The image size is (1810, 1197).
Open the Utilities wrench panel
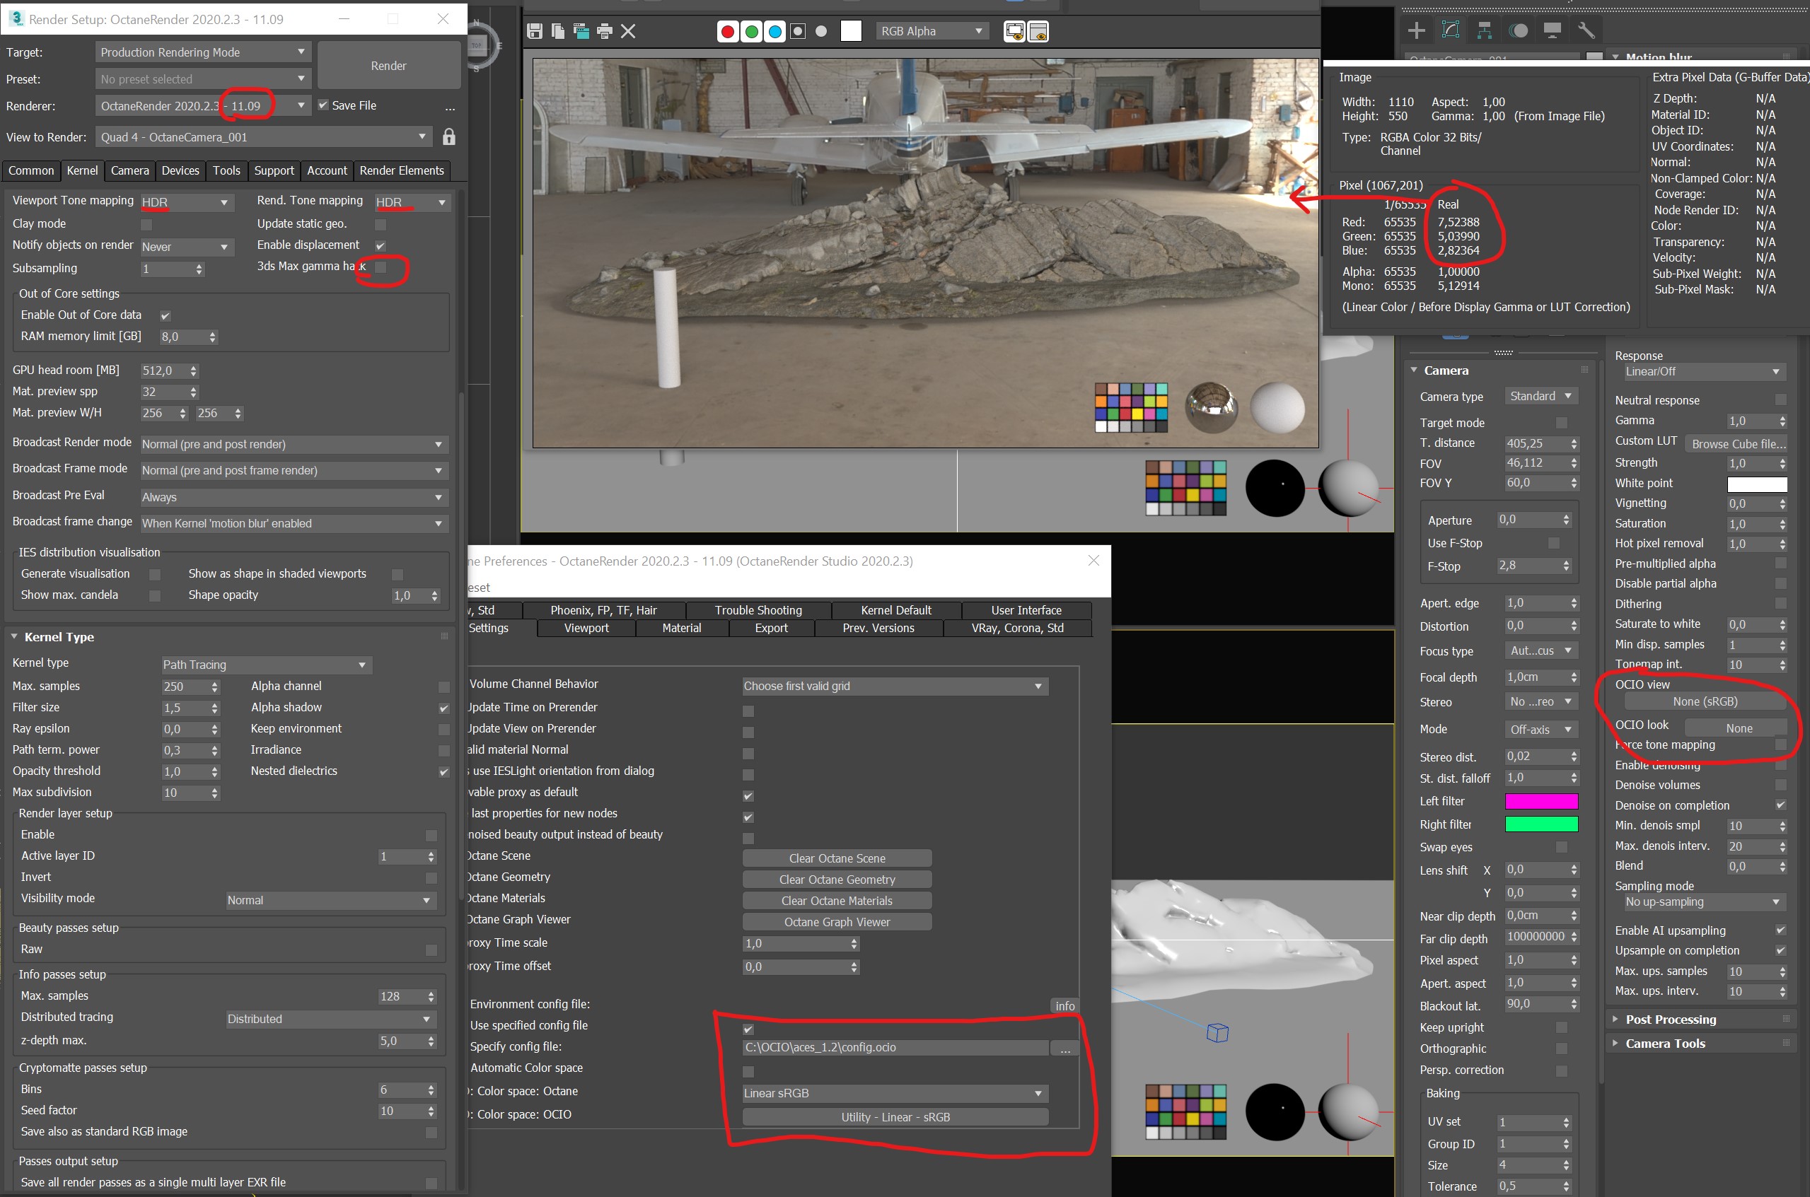click(1586, 30)
